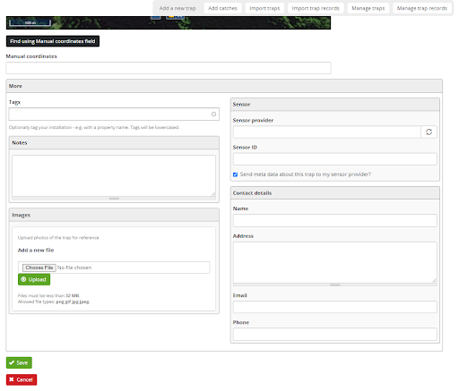459x391 pixels.
Task: Click the map scale bar
Action: [x=30, y=22]
